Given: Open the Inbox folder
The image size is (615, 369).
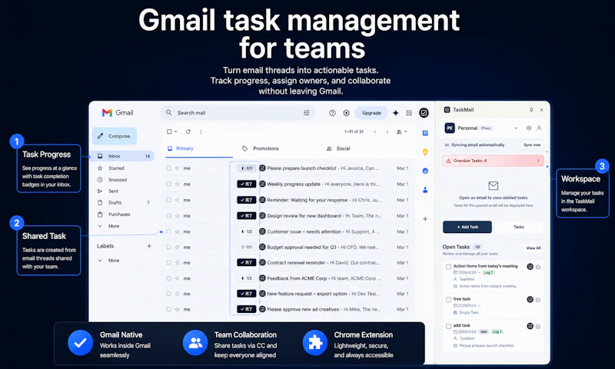Looking at the screenshot, I should [x=123, y=156].
